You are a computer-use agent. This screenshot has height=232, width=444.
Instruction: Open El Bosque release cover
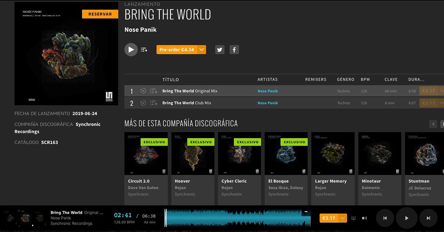pyautogui.click(x=286, y=154)
